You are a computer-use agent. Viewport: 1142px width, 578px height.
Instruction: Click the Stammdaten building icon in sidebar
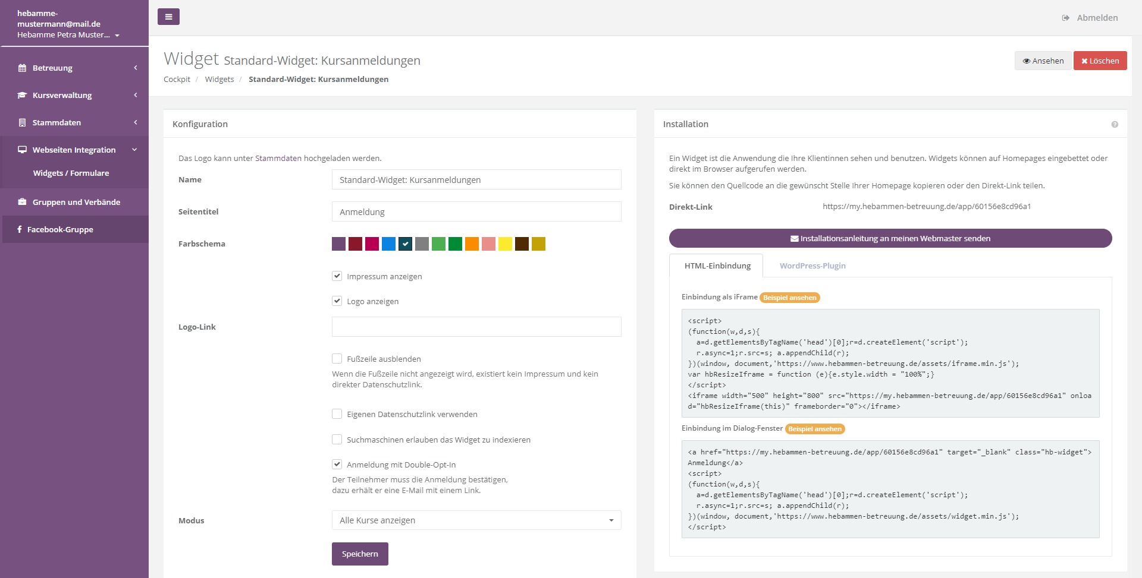coord(22,122)
